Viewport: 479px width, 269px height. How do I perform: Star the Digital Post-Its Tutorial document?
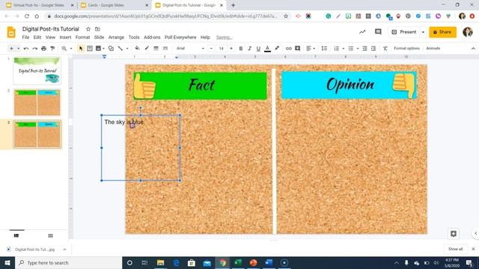point(88,29)
